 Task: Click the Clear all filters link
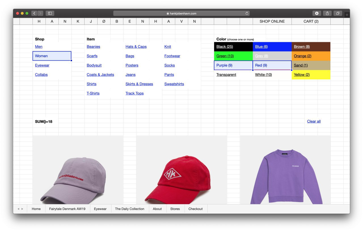click(314, 121)
